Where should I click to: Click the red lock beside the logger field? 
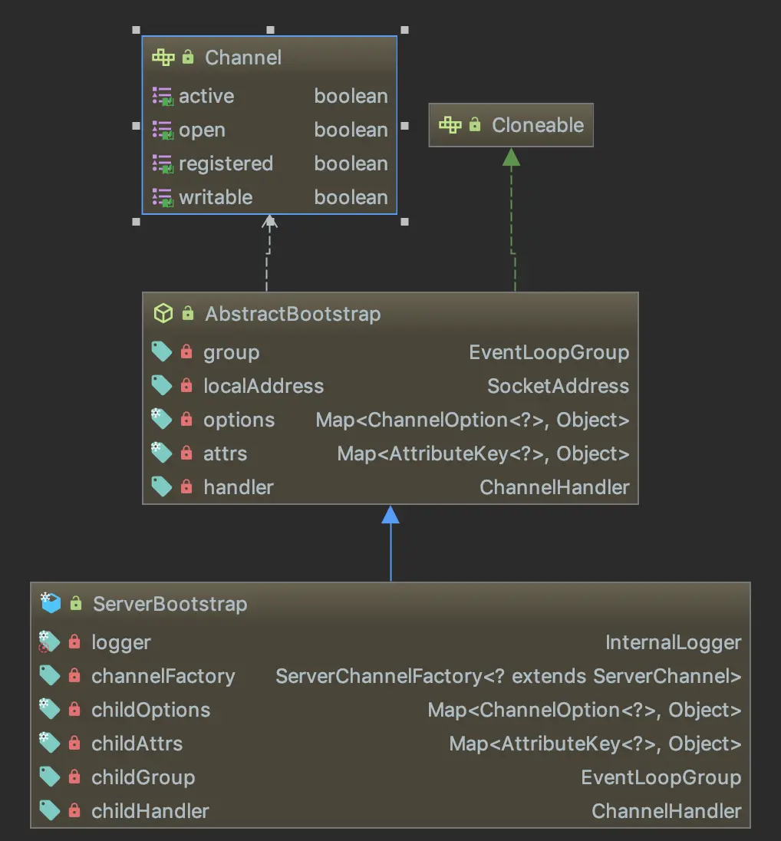coord(76,641)
